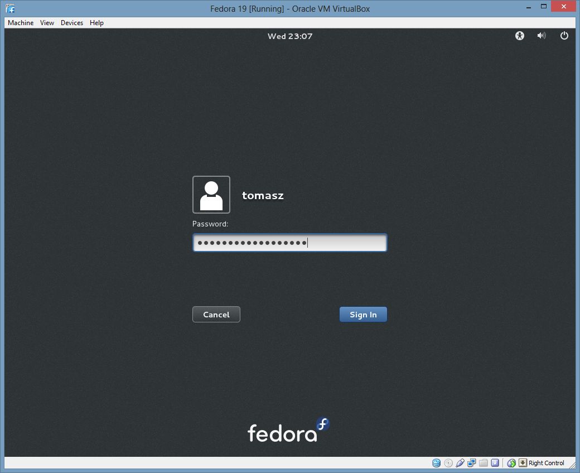Click the Cancel button
580x473 pixels.
click(216, 315)
